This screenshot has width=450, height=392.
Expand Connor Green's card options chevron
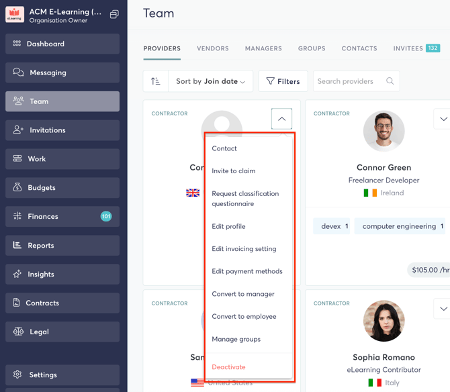pos(443,119)
